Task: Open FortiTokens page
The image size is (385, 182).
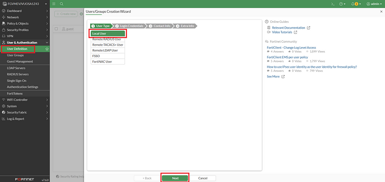Action: pyautogui.click(x=15, y=94)
